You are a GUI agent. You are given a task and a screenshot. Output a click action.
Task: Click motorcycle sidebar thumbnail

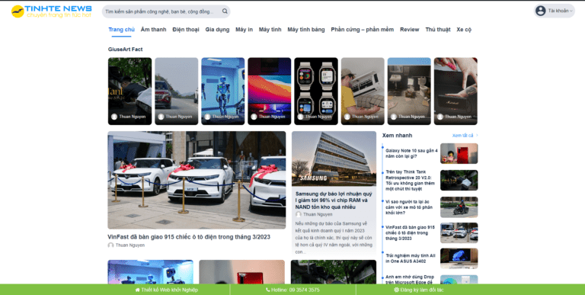pyautogui.click(x=459, y=207)
